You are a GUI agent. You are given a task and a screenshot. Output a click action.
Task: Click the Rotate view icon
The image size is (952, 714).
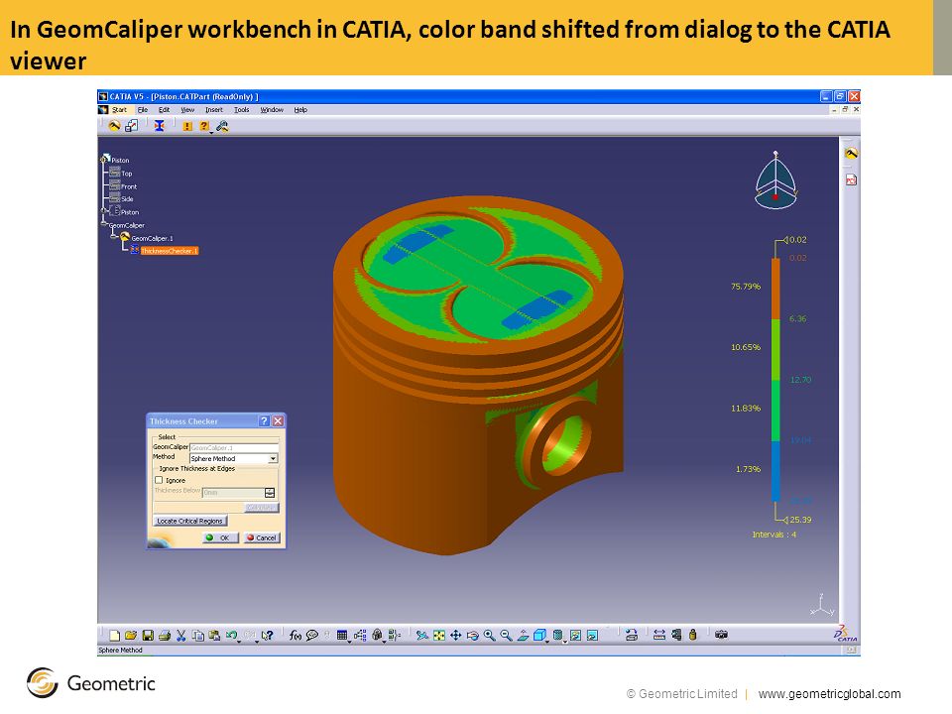coord(472,635)
